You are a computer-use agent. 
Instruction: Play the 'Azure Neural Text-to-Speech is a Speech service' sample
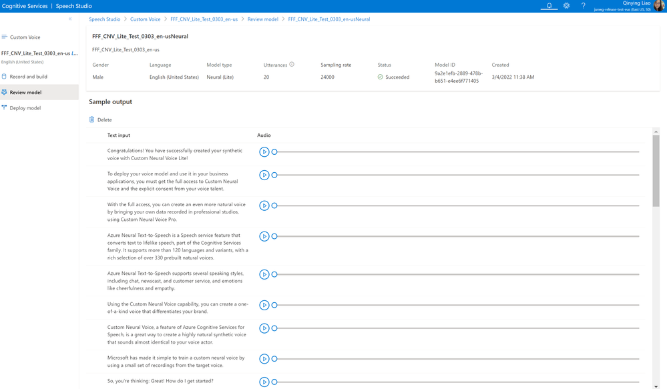[x=264, y=236]
